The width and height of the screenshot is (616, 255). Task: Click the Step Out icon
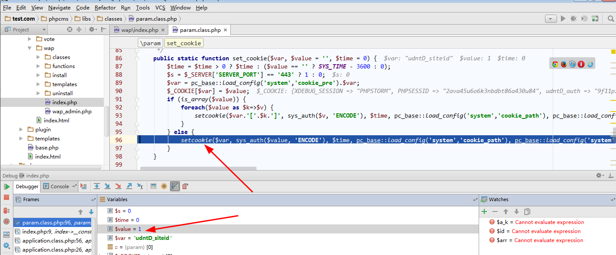pyautogui.click(x=129, y=186)
